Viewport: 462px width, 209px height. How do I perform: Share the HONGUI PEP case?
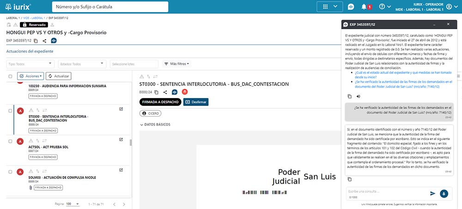tap(44, 41)
